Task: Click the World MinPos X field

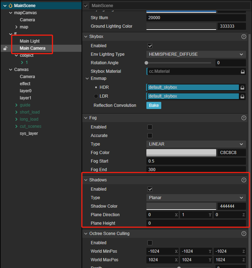Action: pos(162,251)
